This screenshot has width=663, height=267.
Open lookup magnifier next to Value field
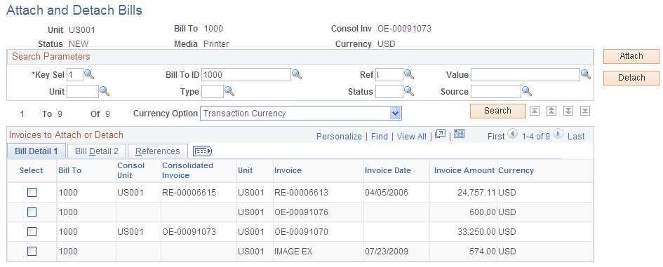tap(586, 75)
